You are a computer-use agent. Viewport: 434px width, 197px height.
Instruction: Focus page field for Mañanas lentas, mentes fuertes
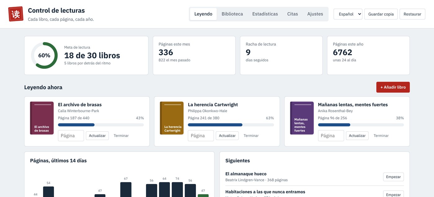click(331, 136)
